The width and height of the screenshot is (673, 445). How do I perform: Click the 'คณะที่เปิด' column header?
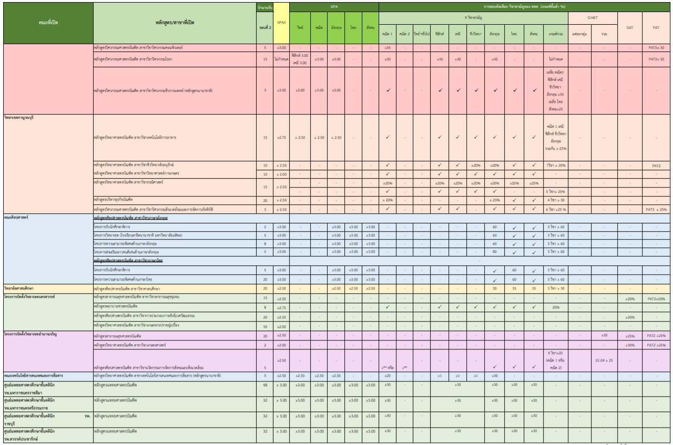coord(48,24)
